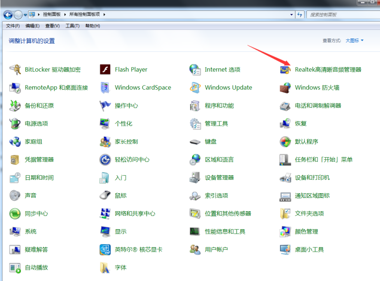This screenshot has height=281, width=380.
Task: Open the 用户帐户 icon
Action: (x=195, y=250)
